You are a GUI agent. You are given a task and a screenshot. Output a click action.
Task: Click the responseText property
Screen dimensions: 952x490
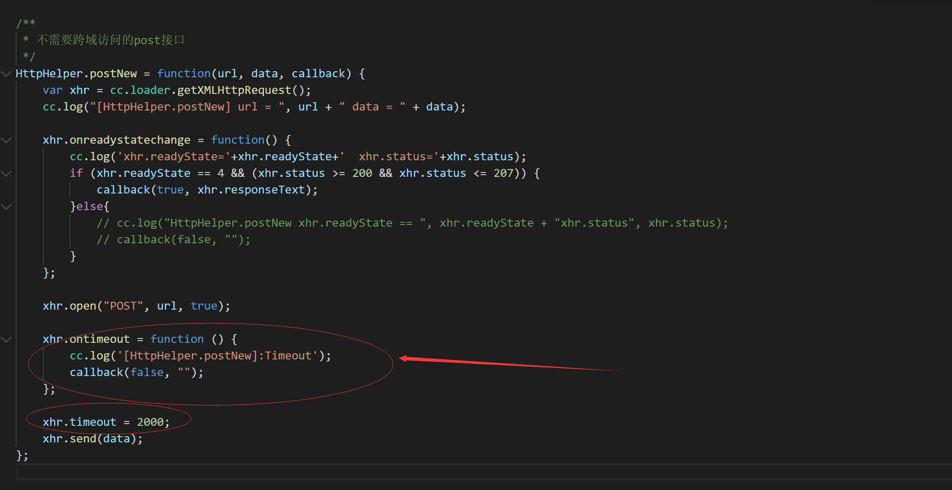[264, 190]
